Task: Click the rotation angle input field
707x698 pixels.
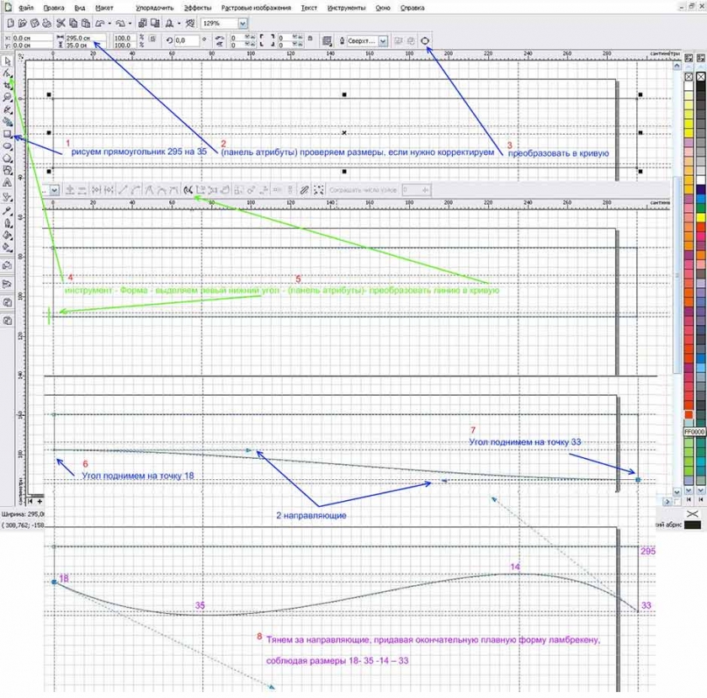Action: coord(186,40)
